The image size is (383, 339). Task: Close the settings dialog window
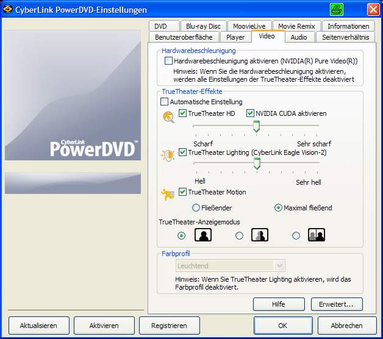(x=373, y=10)
